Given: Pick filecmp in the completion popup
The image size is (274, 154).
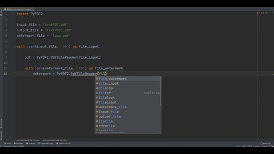Looking at the screenshot, I should (128, 88).
